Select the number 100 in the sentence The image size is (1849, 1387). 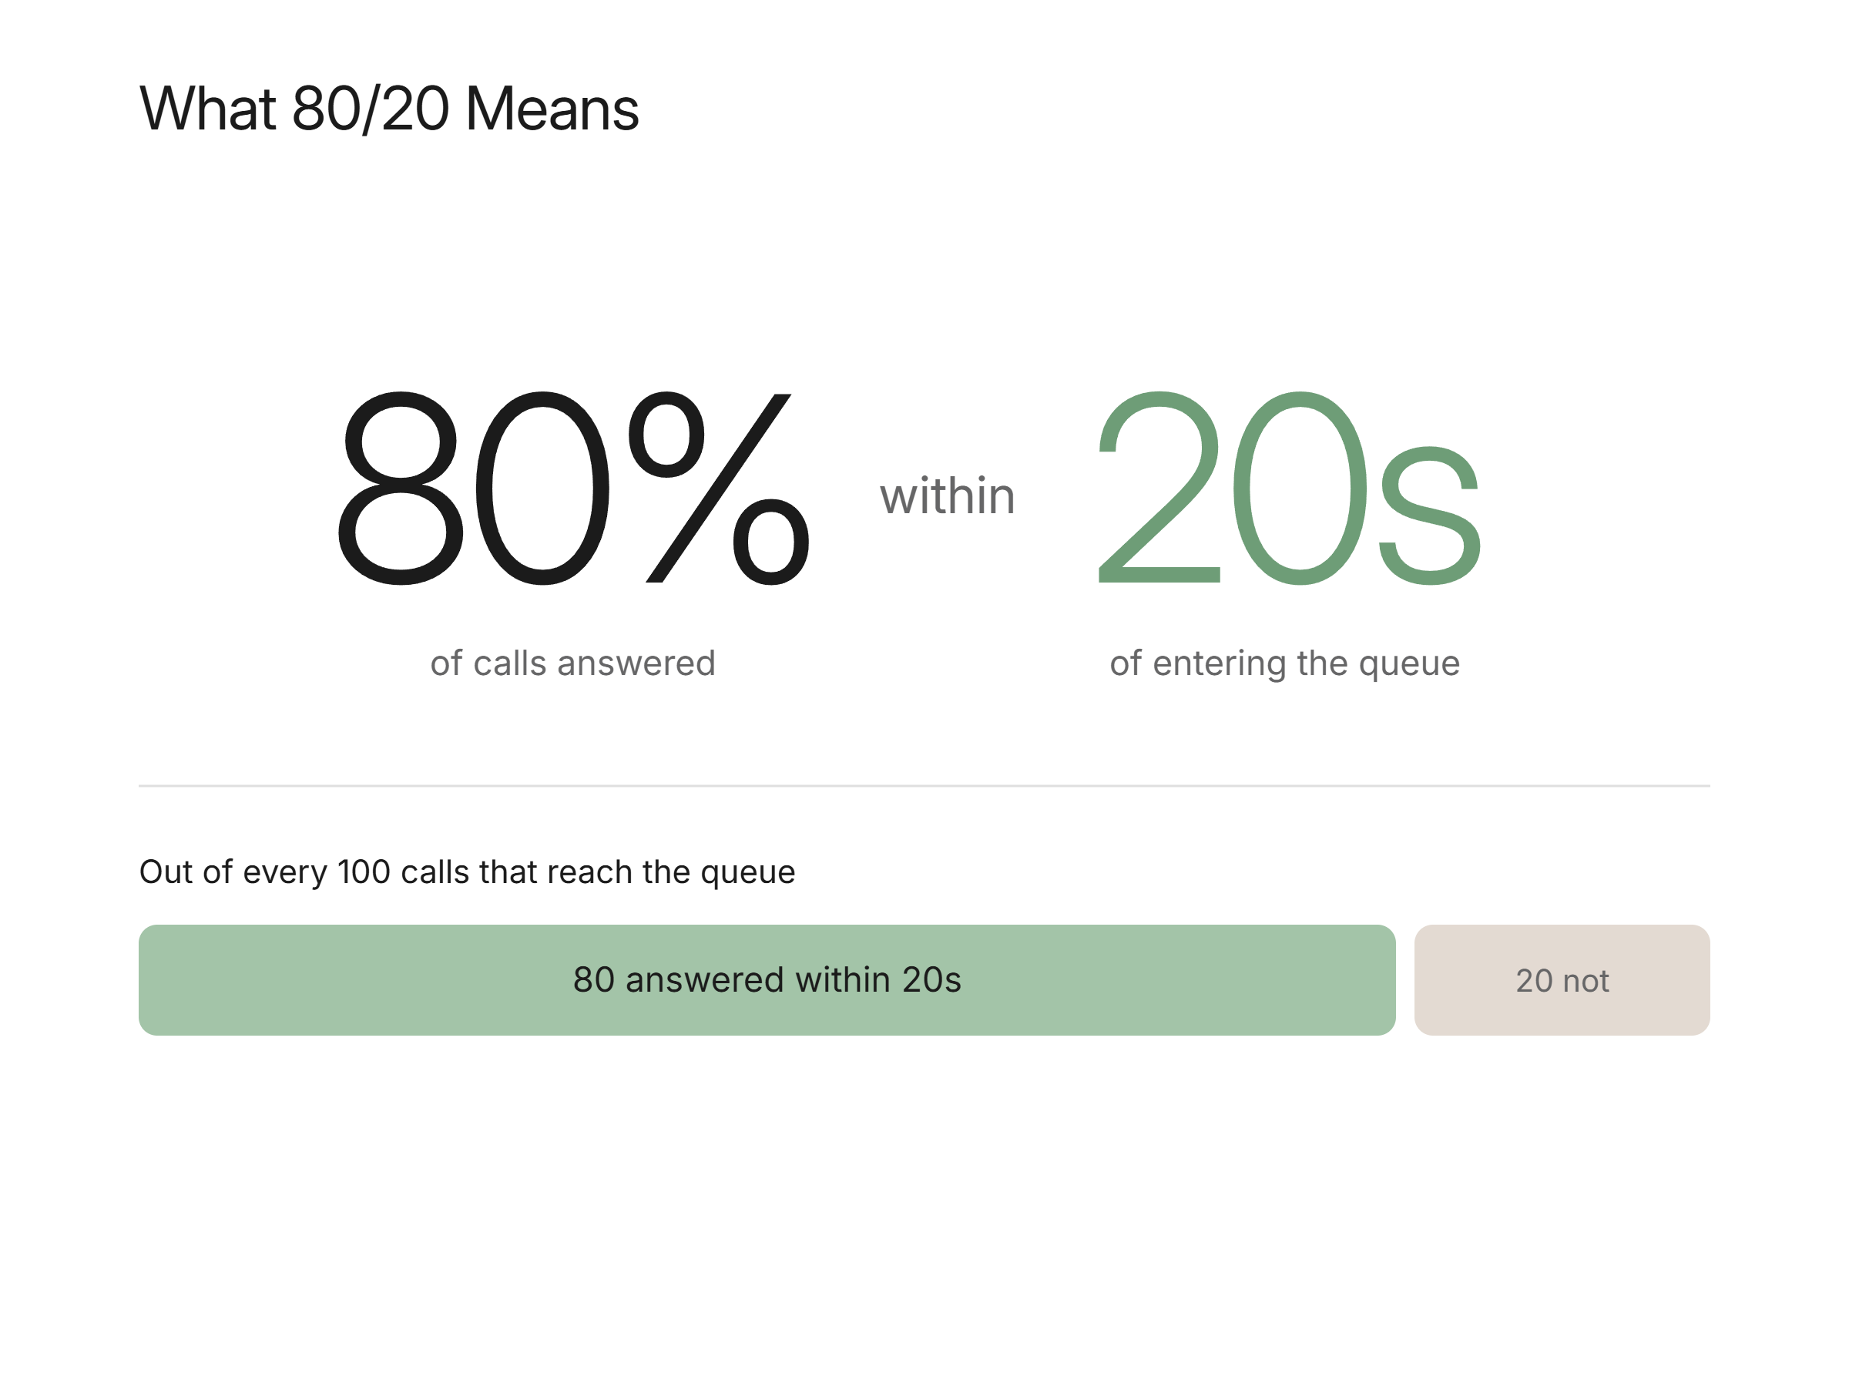click(364, 872)
